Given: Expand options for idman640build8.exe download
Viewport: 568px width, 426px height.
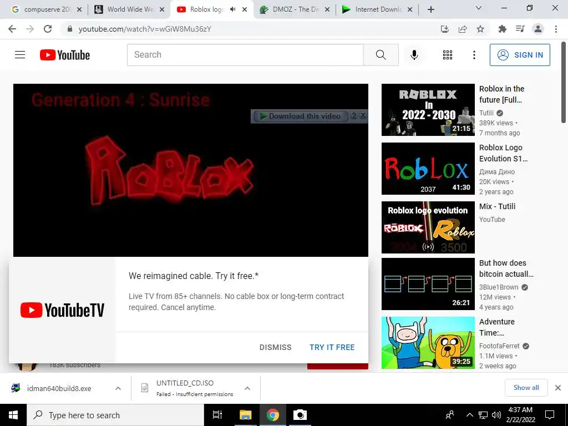Looking at the screenshot, I should coord(118,388).
